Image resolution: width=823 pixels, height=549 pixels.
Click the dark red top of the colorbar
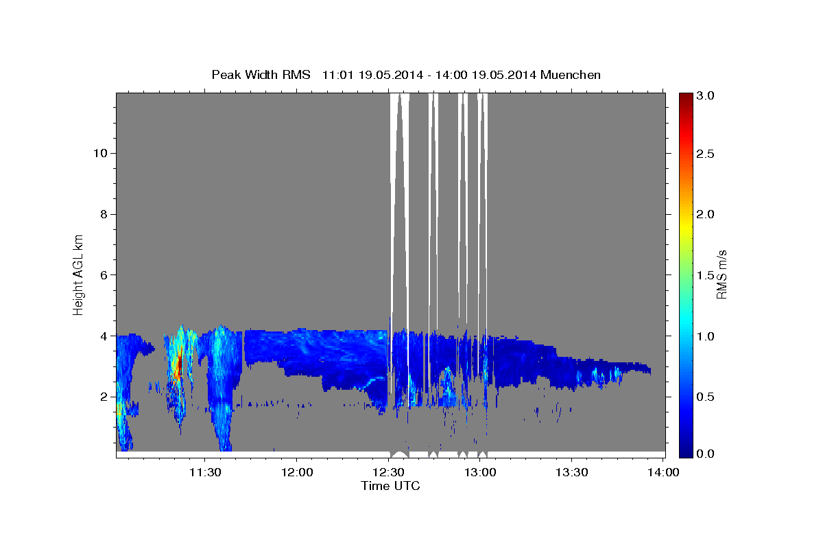(x=686, y=100)
